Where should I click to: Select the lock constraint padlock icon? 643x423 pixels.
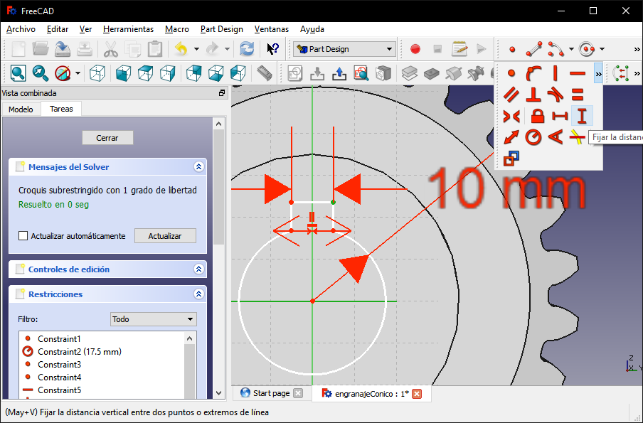click(537, 117)
